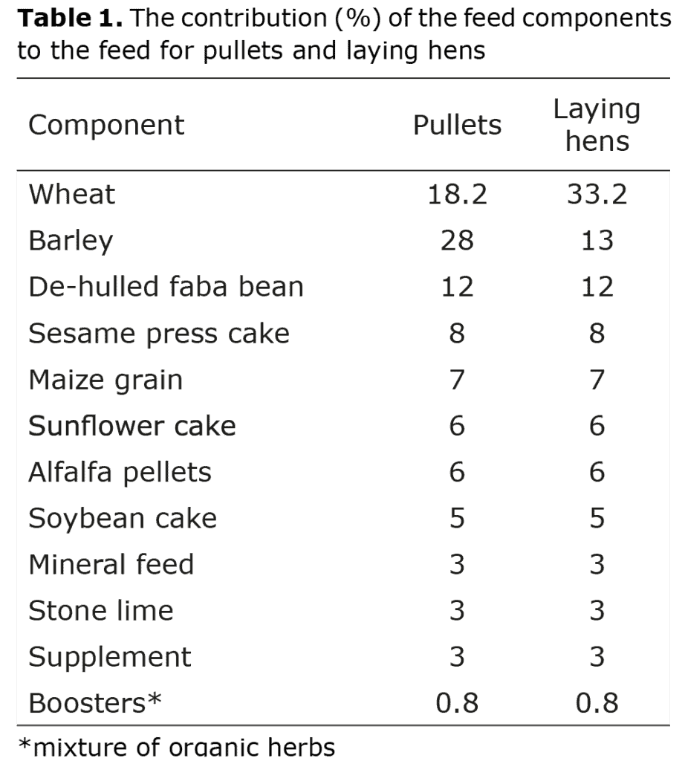Select the Supplement row label
The width and height of the screenshot is (685, 761).
click(109, 657)
